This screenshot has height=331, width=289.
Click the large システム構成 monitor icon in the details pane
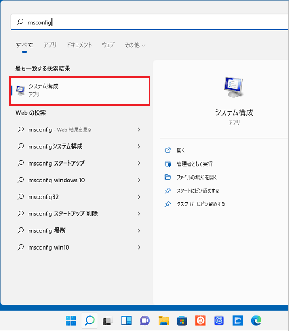[x=233, y=87]
